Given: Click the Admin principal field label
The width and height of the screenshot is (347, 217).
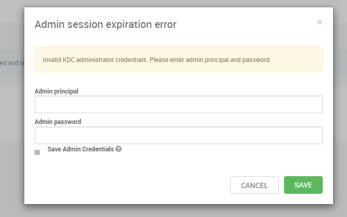Looking at the screenshot, I should click(56, 91).
